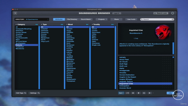Toggle the Info button
The height and width of the screenshot is (106, 188).
[170, 93]
